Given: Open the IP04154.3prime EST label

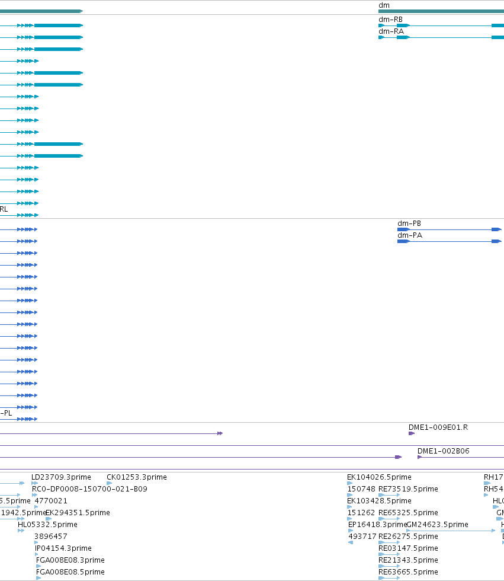Looking at the screenshot, I should tap(63, 548).
